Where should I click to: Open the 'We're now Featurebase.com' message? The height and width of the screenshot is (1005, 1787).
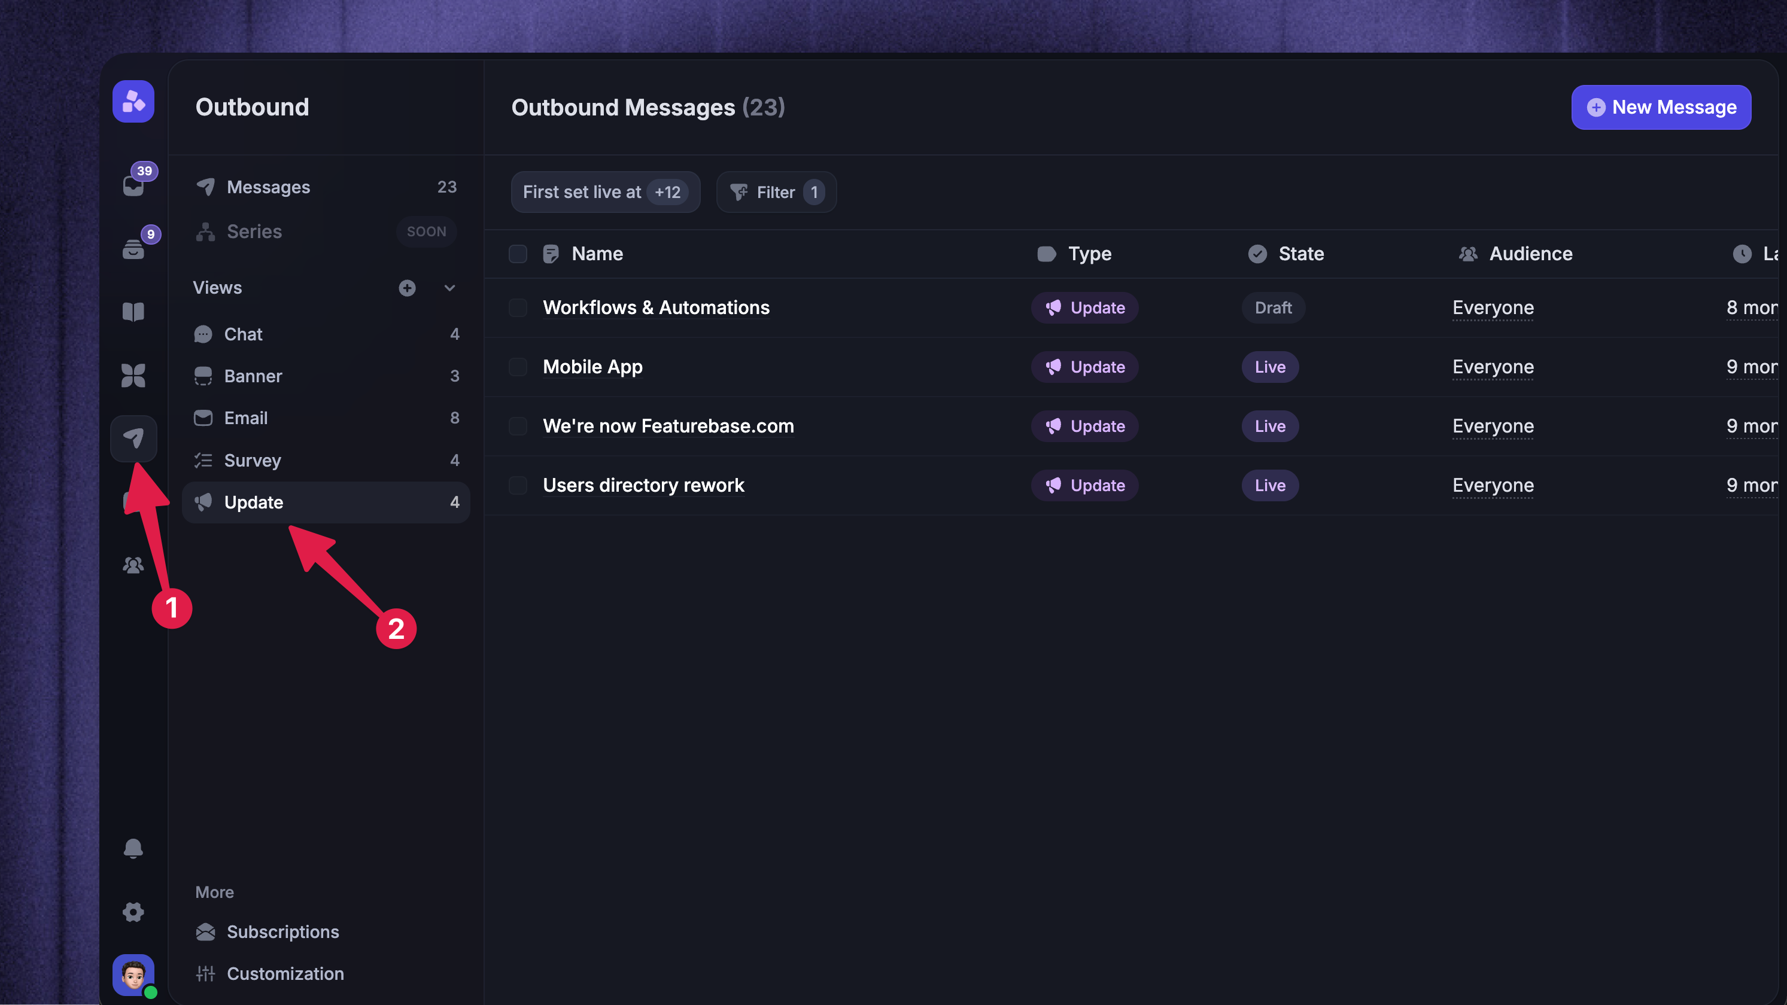(668, 426)
